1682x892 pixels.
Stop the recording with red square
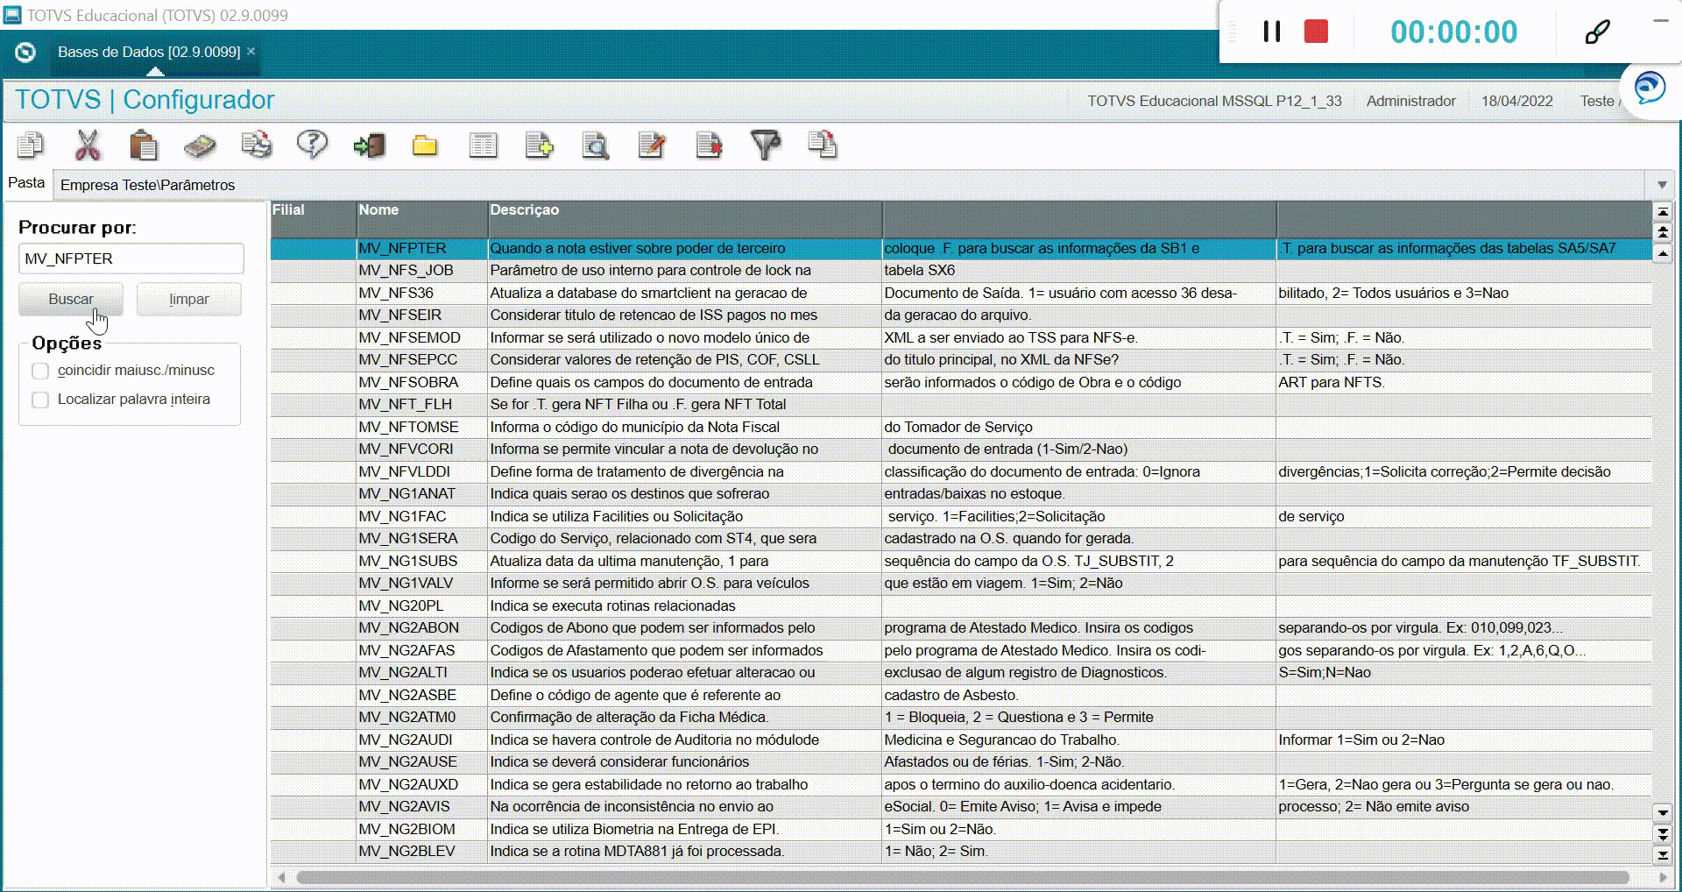pyautogui.click(x=1316, y=32)
